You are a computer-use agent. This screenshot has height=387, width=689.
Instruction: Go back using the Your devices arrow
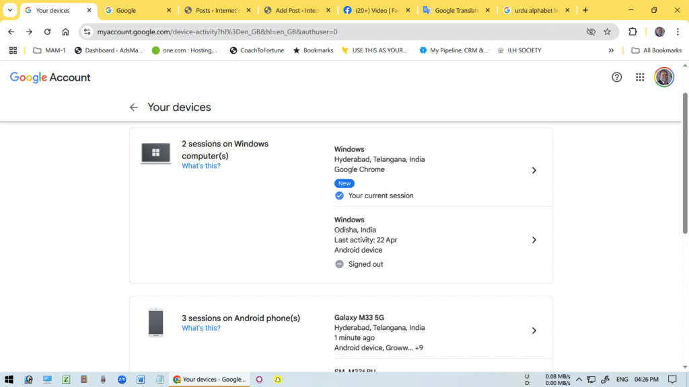[x=134, y=107]
